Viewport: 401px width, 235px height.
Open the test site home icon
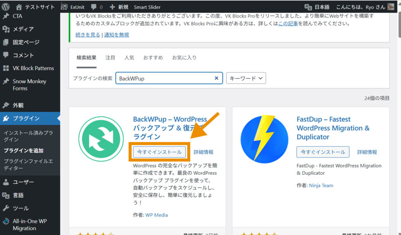point(19,7)
